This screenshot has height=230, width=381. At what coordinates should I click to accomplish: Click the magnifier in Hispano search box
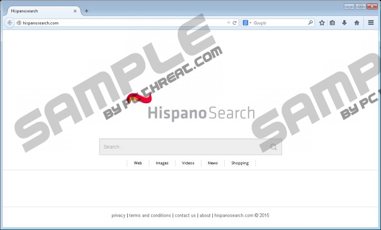(273, 147)
